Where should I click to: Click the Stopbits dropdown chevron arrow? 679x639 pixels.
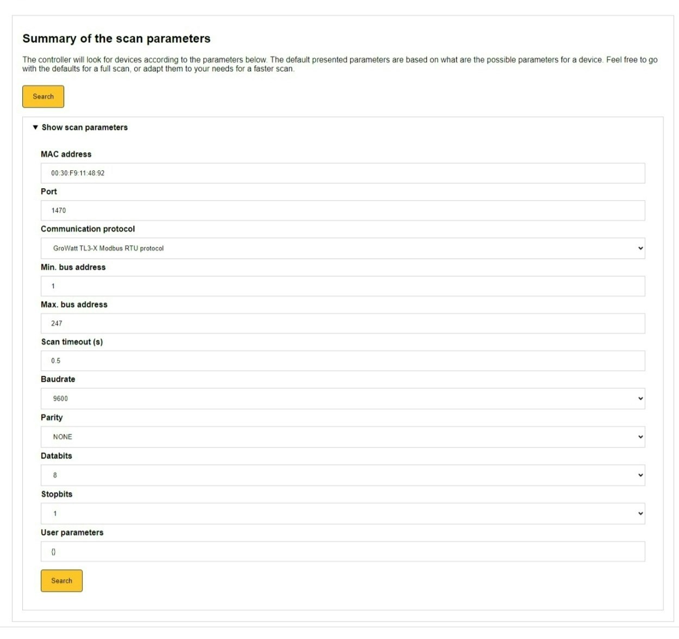coord(640,513)
